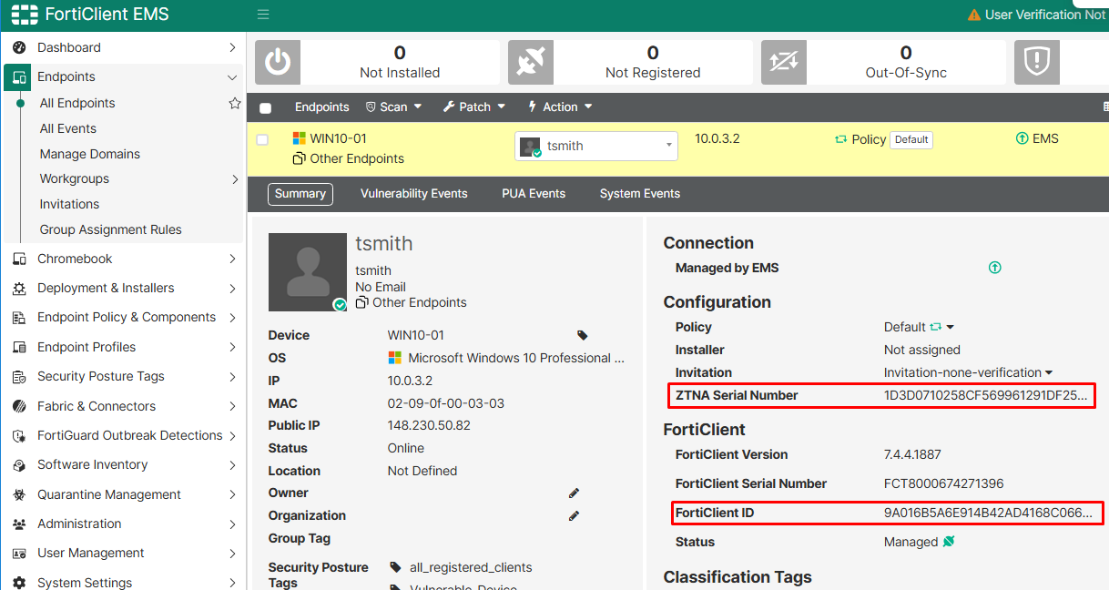Click the EMS info icon under Connection

pos(994,267)
